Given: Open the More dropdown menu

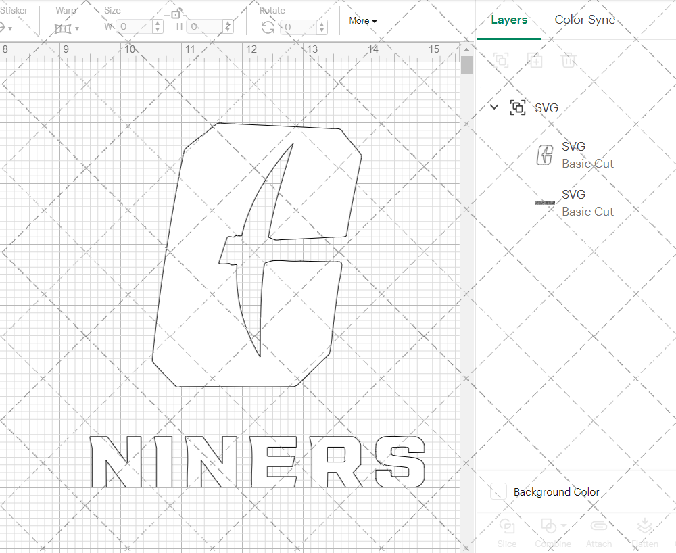Looking at the screenshot, I should 363,21.
